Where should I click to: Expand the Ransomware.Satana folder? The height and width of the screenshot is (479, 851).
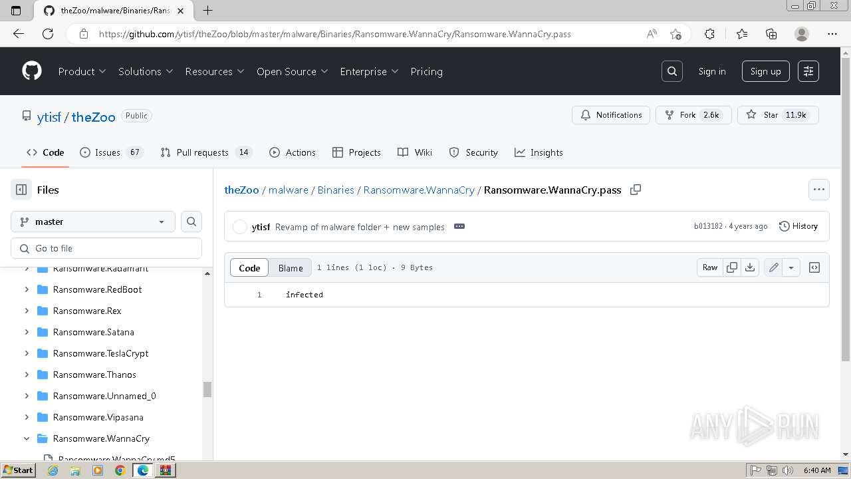(x=27, y=332)
